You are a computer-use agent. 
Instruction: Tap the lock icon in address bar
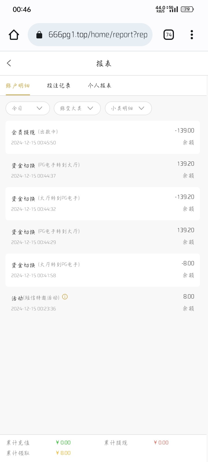coord(39,35)
